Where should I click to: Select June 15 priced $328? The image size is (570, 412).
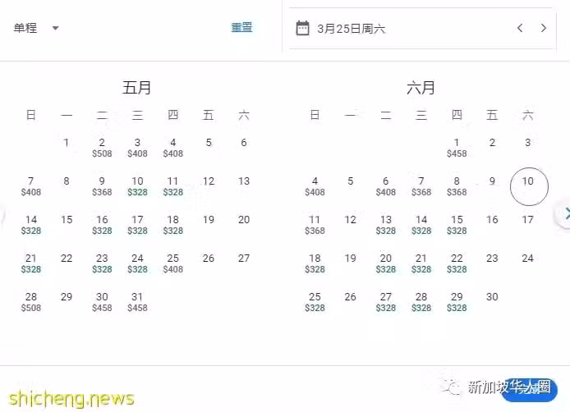pos(457,225)
